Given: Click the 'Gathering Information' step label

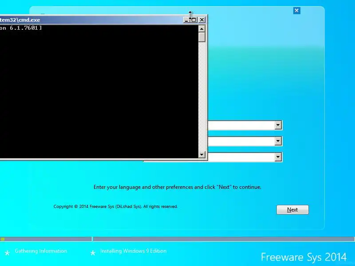Looking at the screenshot, I should pyautogui.click(x=41, y=251).
